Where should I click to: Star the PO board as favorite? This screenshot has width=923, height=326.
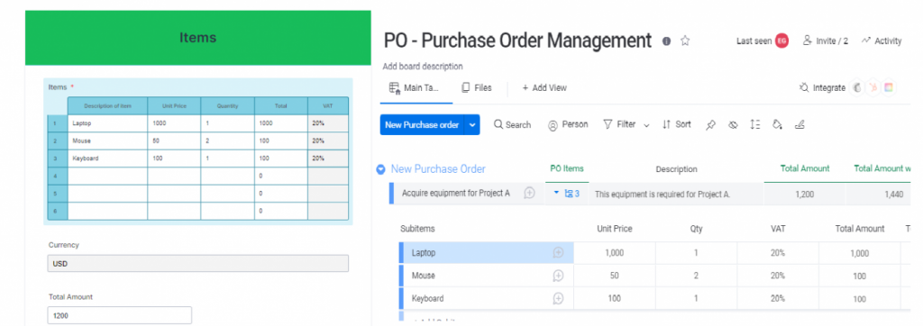pos(685,41)
